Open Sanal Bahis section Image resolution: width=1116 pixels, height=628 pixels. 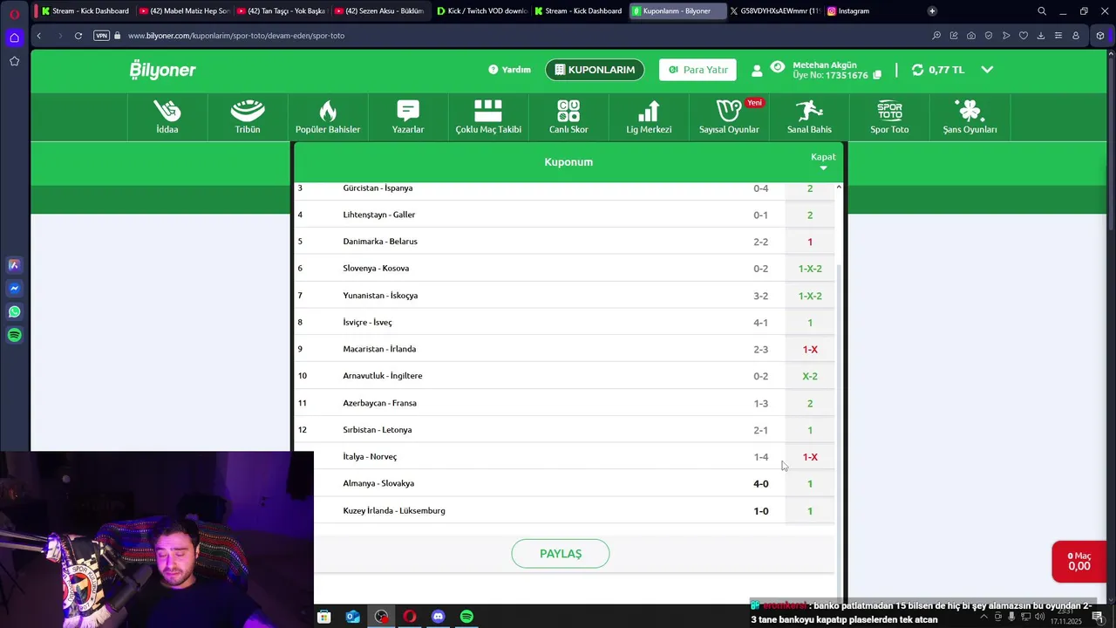pos(809,117)
